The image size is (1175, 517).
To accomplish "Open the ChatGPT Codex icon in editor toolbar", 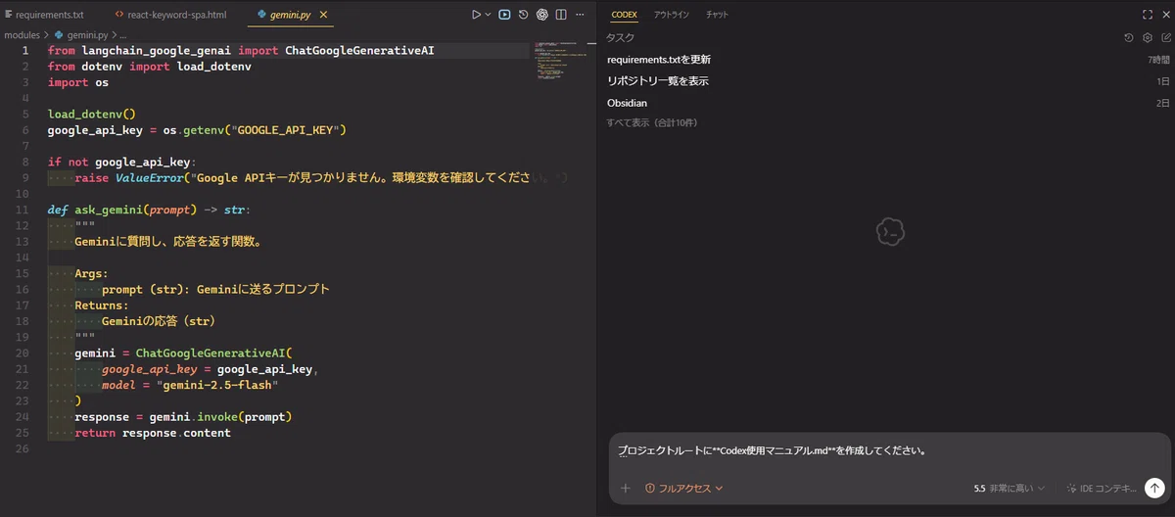I will click(541, 15).
